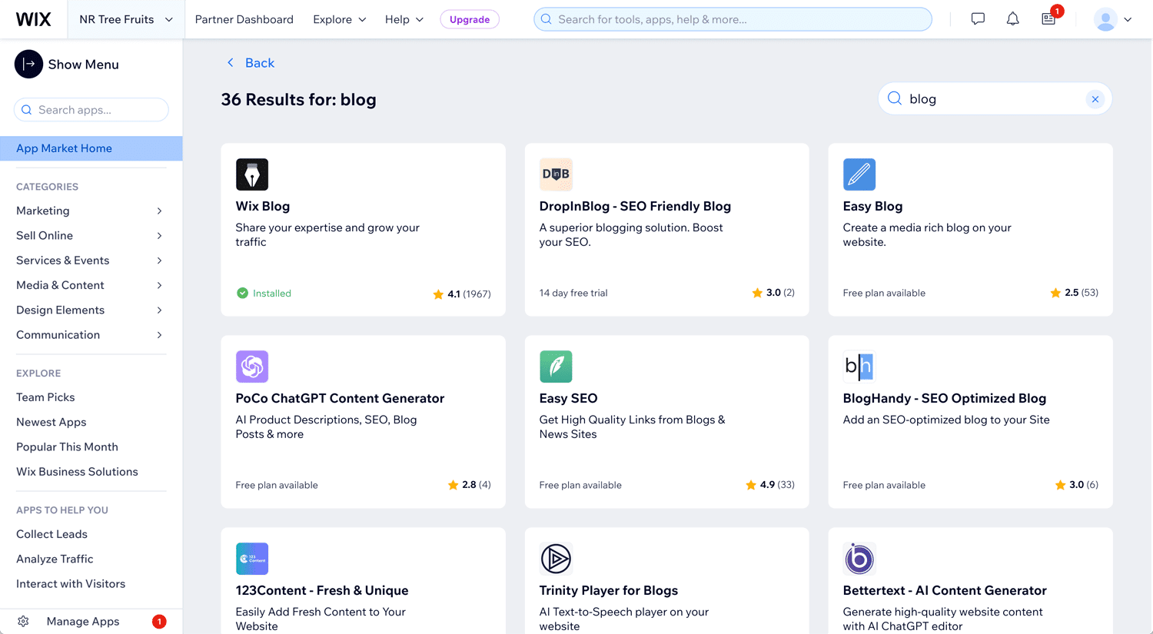The image size is (1153, 634).
Task: Open Bettertext - AI Content Generator title
Action: [x=945, y=590]
